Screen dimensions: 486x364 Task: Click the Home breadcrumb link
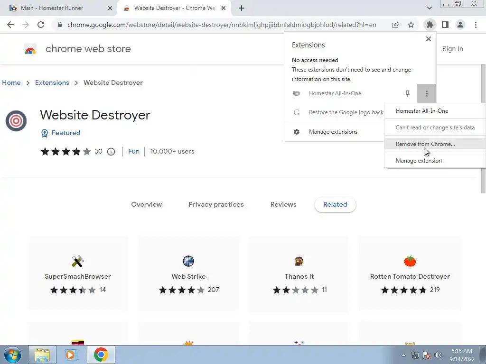(11, 82)
